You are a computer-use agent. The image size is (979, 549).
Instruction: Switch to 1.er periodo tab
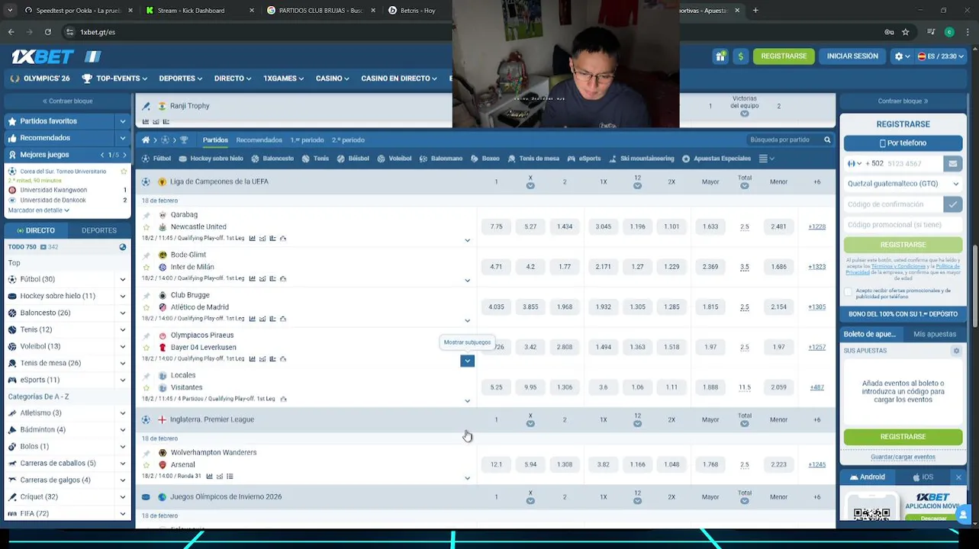[x=307, y=140]
